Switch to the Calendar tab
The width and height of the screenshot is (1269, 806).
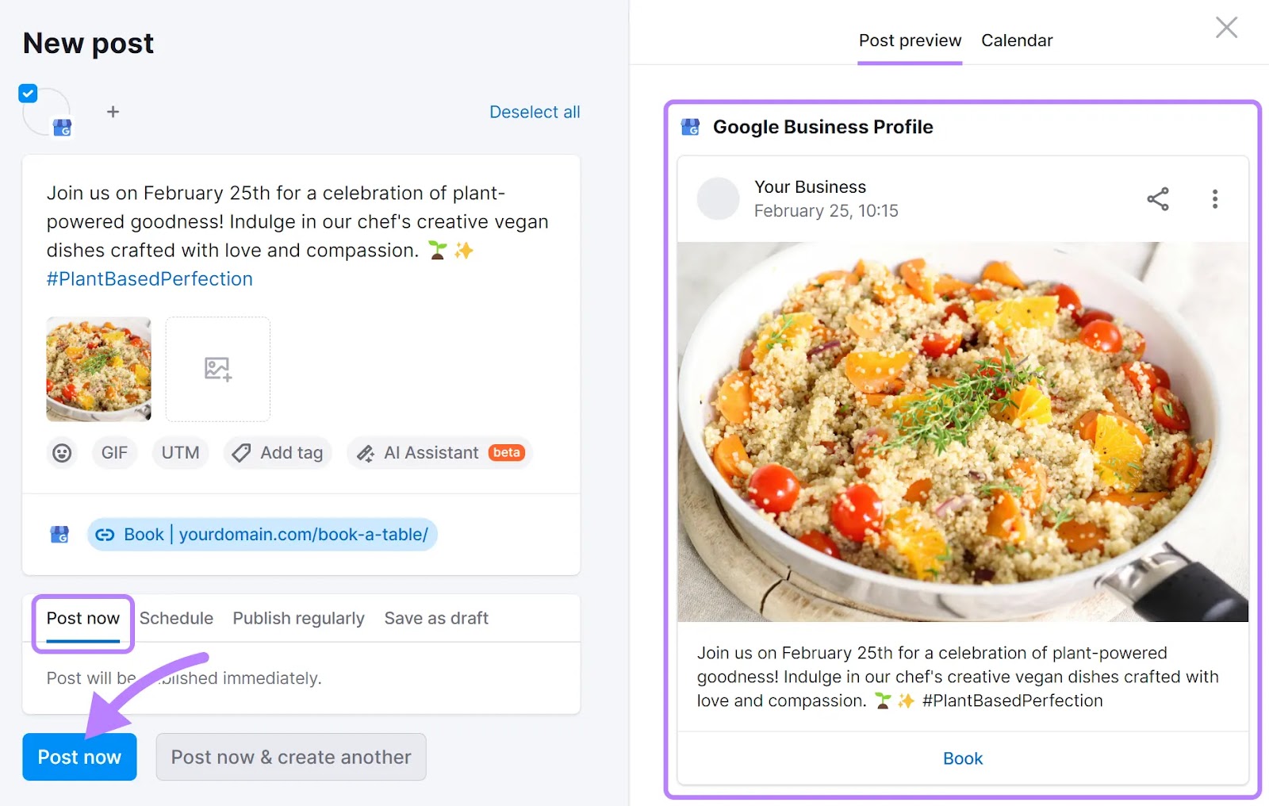coord(1017,40)
